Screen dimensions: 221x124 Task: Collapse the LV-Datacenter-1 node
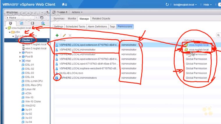13,36
